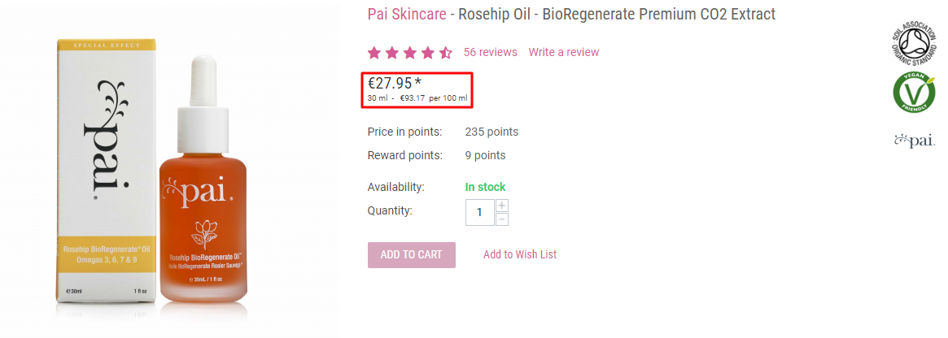Click the second rating star

(392, 53)
